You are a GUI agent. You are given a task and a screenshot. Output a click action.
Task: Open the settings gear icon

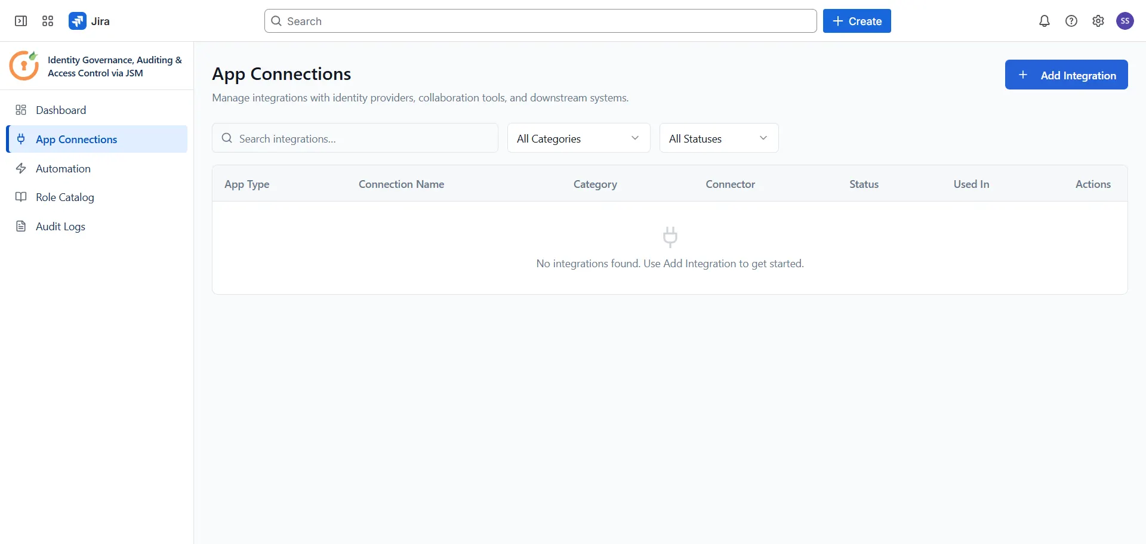pos(1098,21)
